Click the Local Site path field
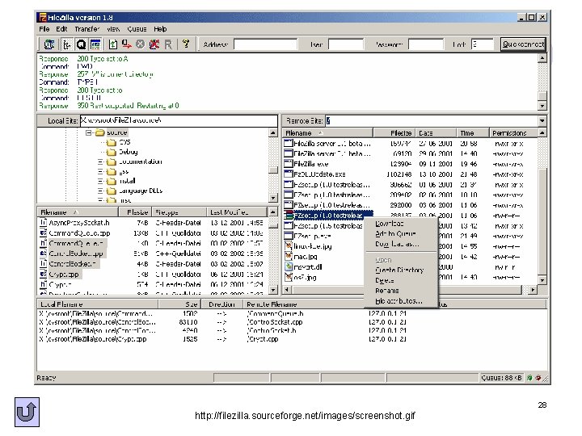The height and width of the screenshot is (436, 582). (179, 120)
